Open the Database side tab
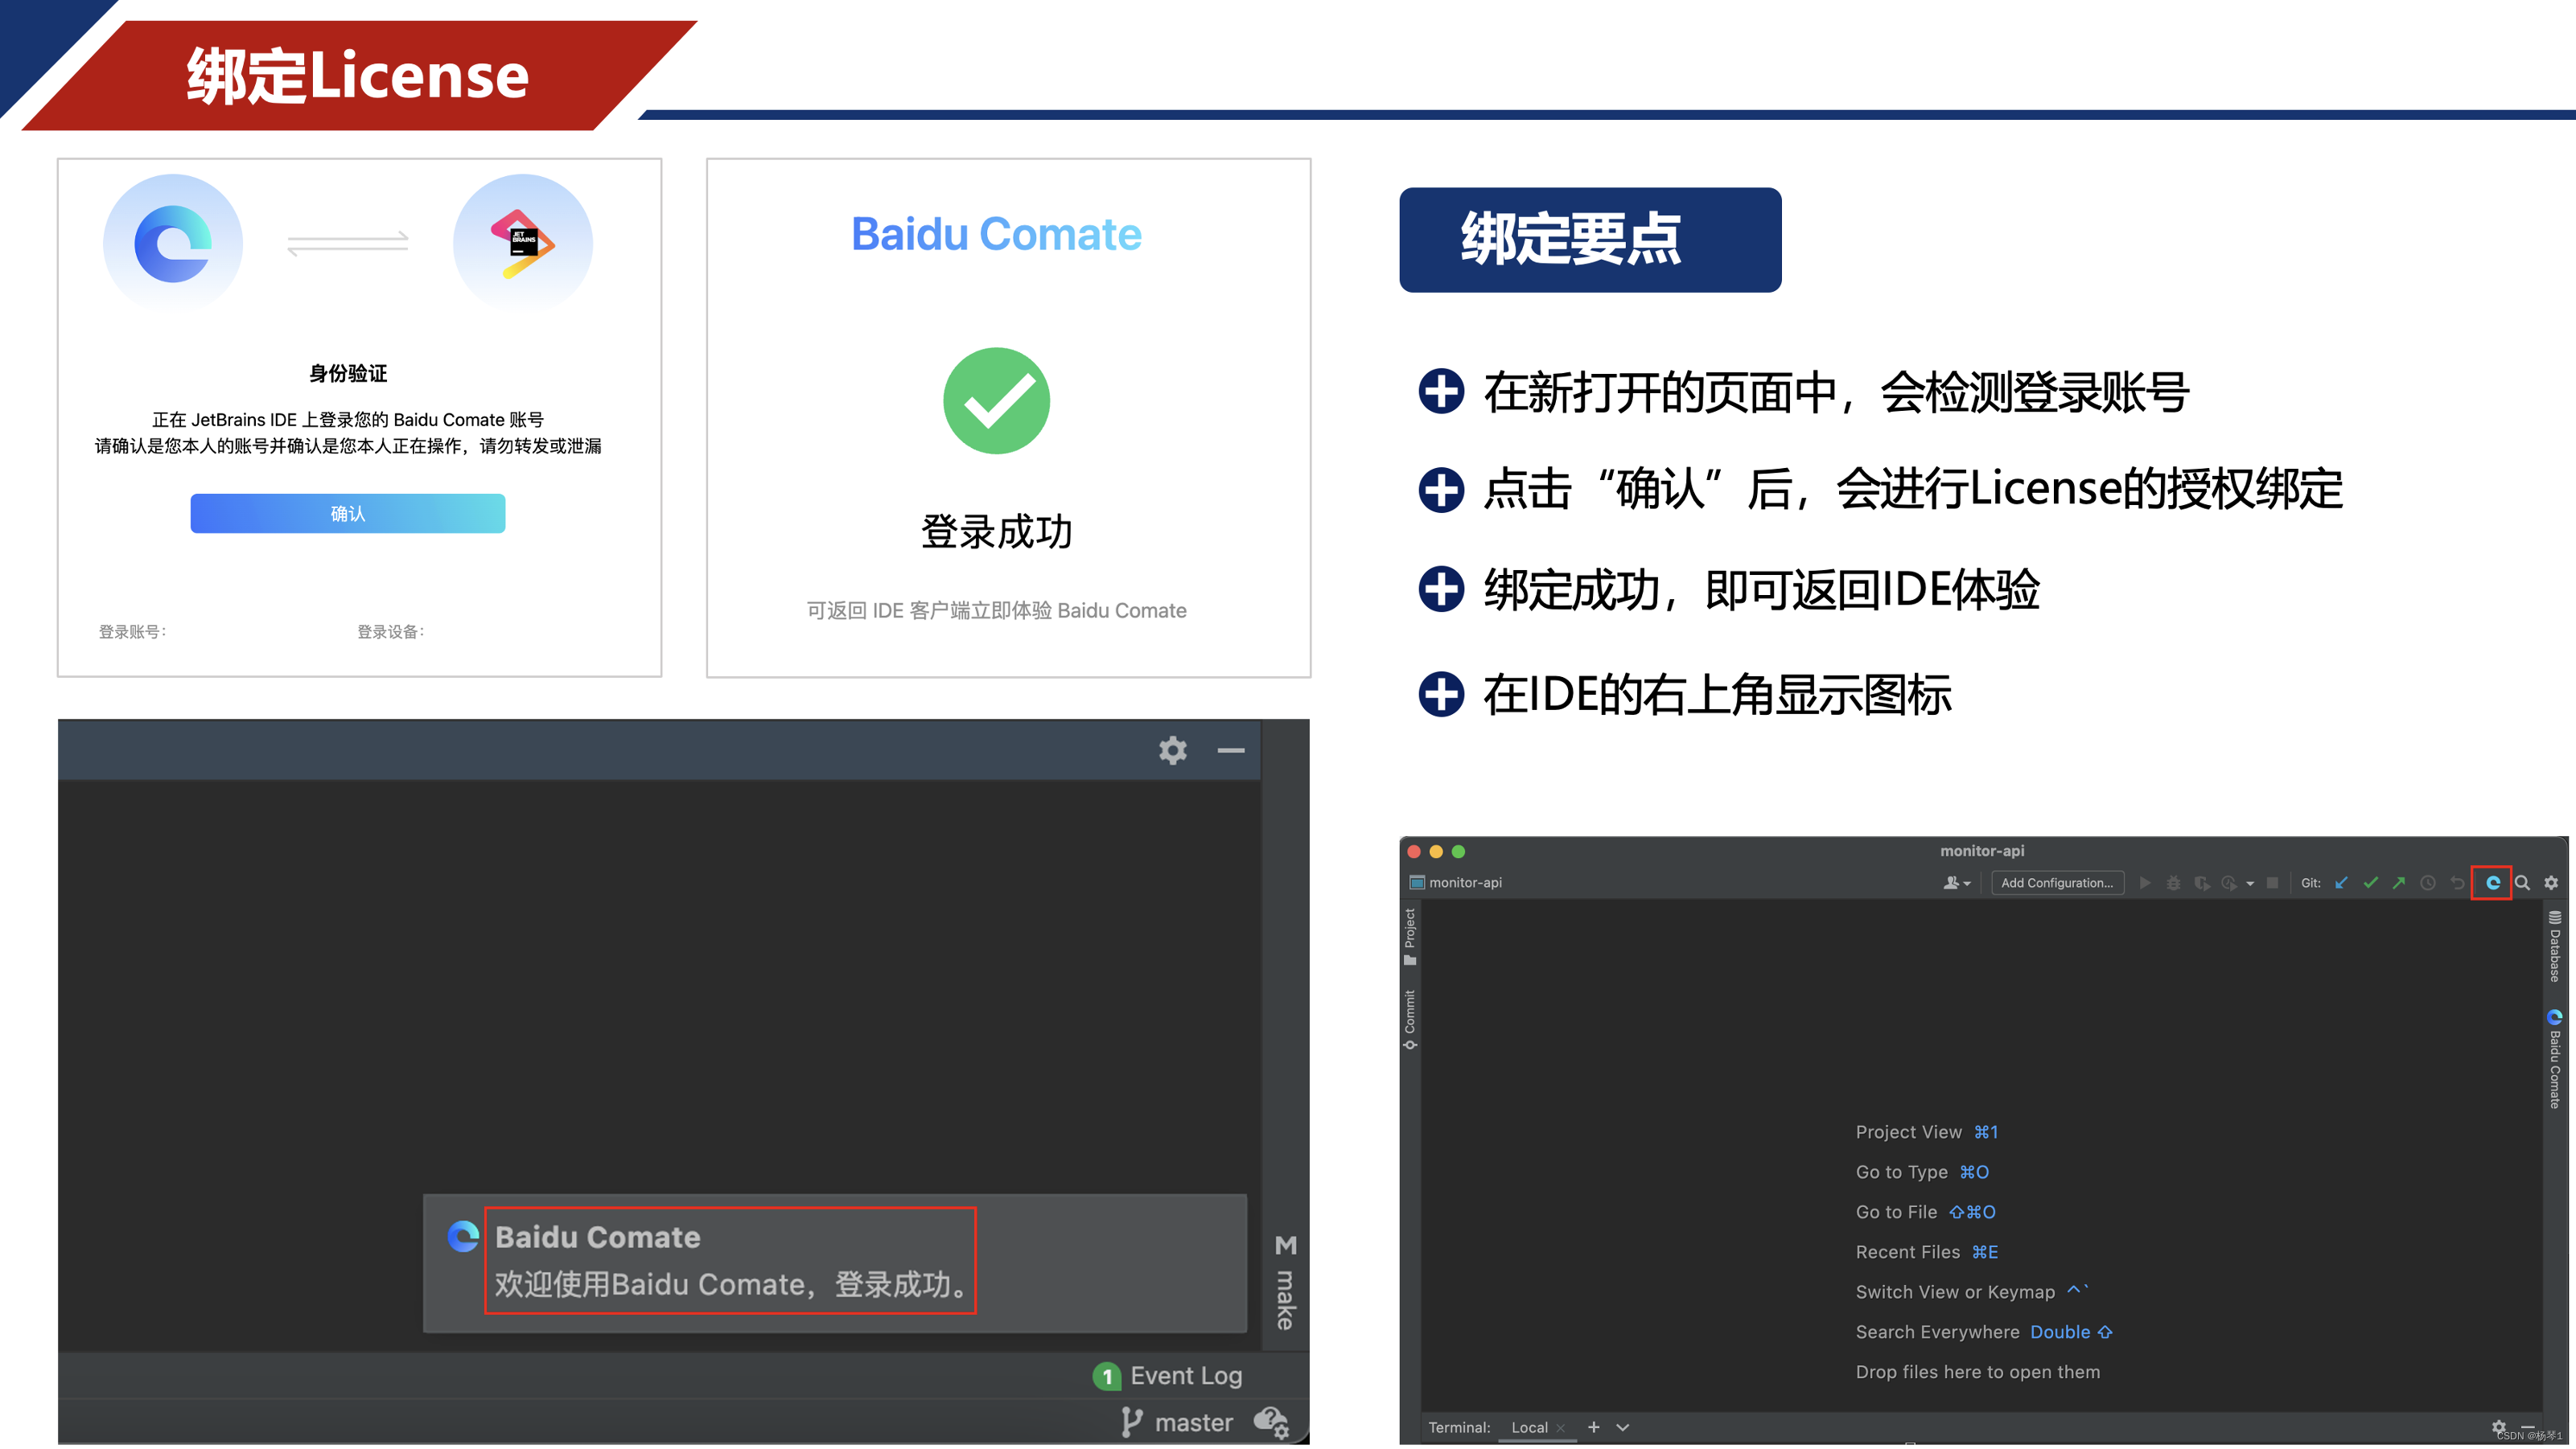Image resolution: width=2576 pixels, height=1449 pixels. [x=2554, y=946]
